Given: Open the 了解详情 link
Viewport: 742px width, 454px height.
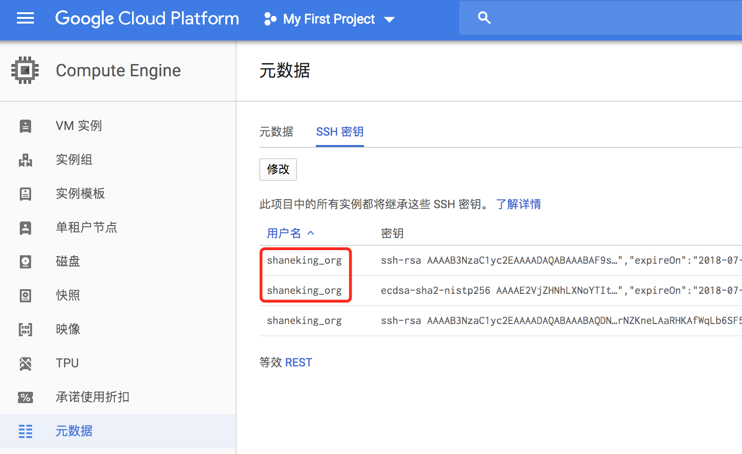Looking at the screenshot, I should pos(519,204).
